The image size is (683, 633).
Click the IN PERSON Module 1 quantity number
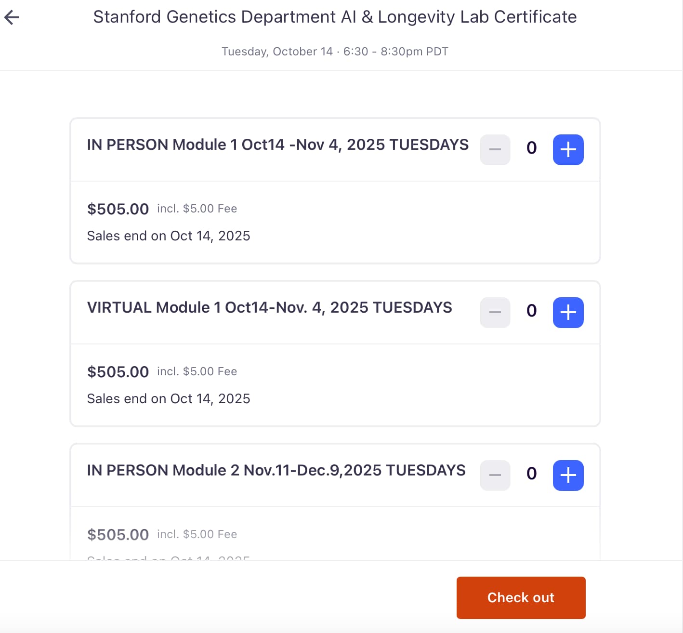(531, 148)
